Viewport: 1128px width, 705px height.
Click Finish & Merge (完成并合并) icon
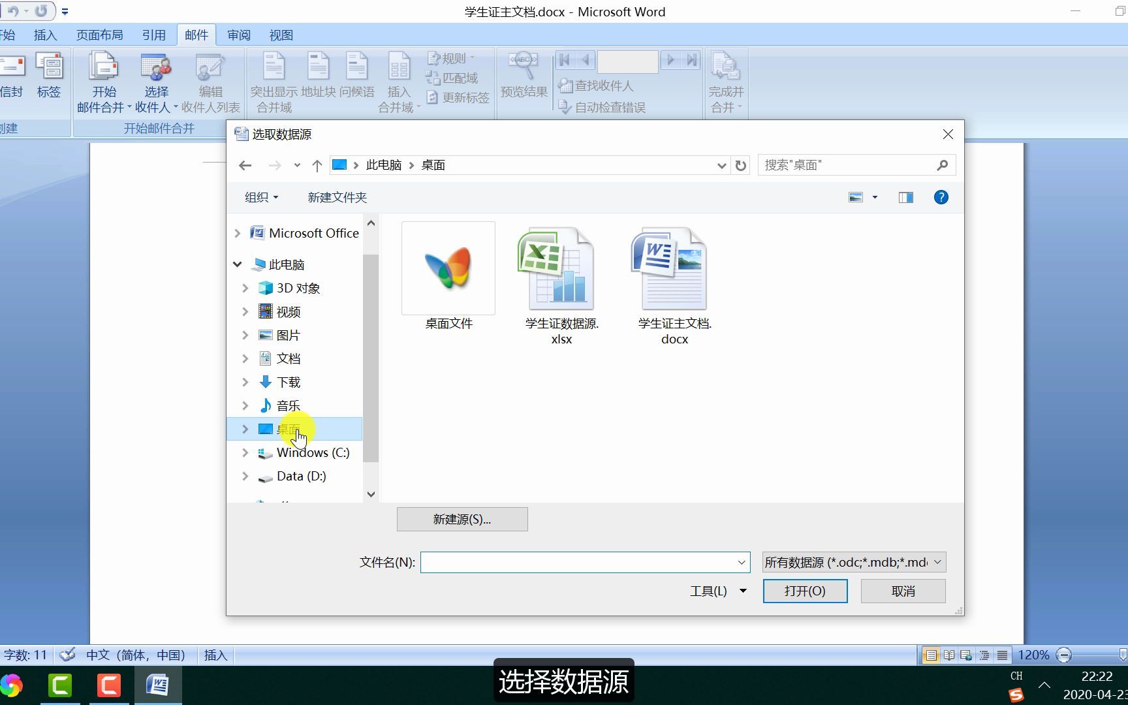click(x=726, y=82)
